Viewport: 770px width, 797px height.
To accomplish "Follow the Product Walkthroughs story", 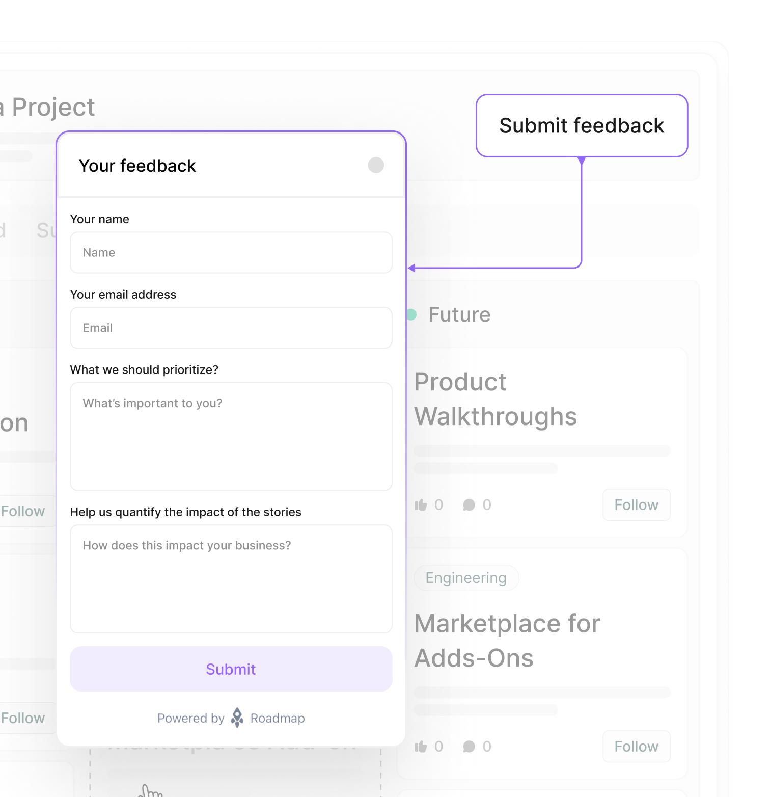I will [636, 504].
